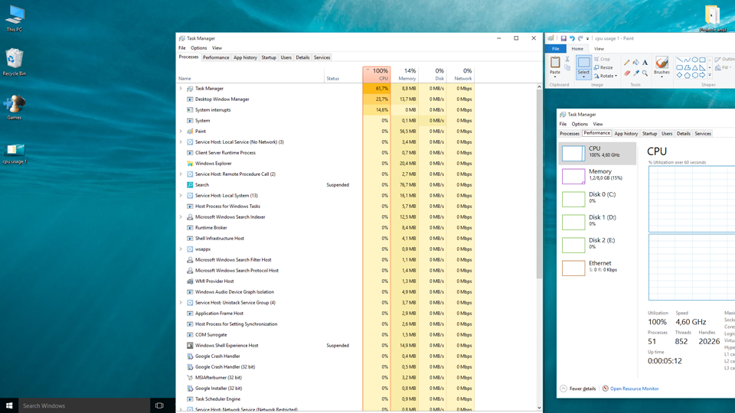Select the Color picker eyedropper tool
The width and height of the screenshot is (735, 413).
[636, 73]
